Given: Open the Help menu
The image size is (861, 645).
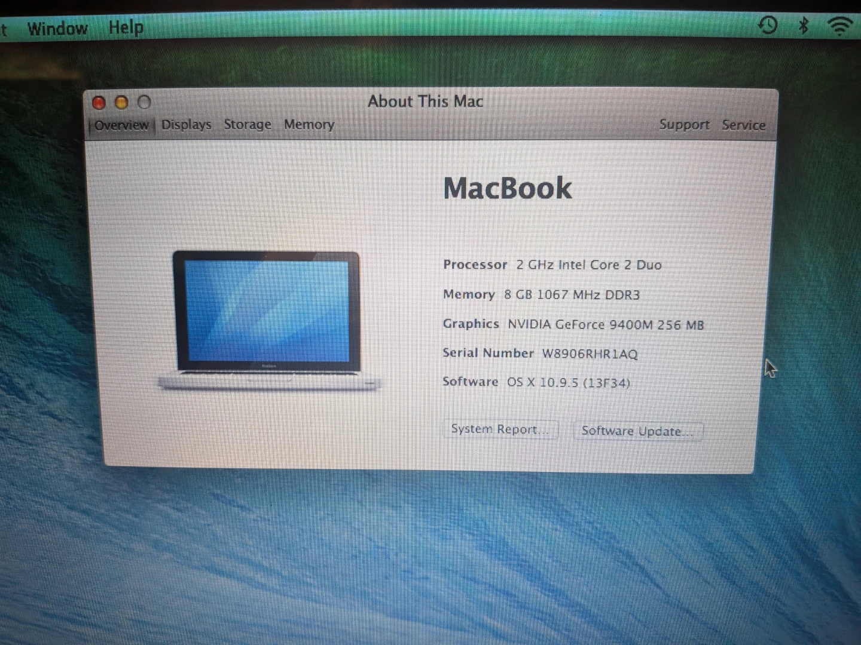Looking at the screenshot, I should click(126, 27).
